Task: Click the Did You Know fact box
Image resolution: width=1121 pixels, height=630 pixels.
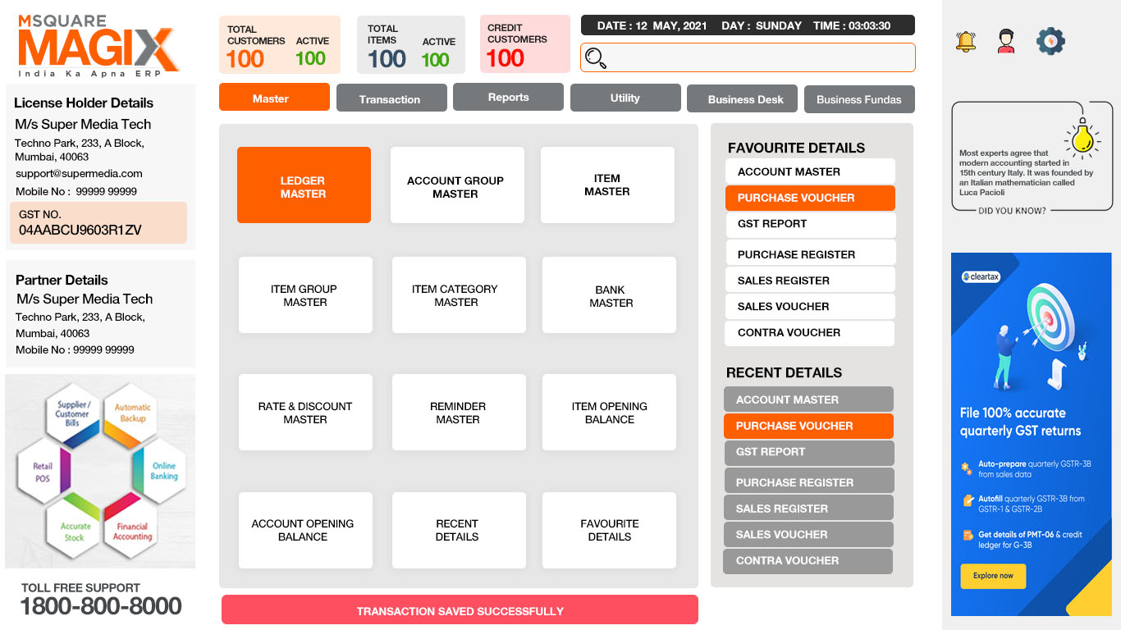Action: tap(1032, 157)
